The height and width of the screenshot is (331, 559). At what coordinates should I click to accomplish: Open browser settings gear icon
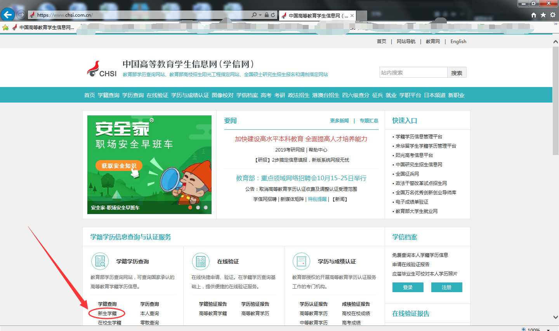tap(552, 15)
